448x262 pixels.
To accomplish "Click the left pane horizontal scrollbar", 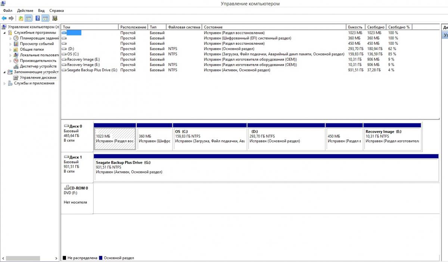I will coord(23,258).
